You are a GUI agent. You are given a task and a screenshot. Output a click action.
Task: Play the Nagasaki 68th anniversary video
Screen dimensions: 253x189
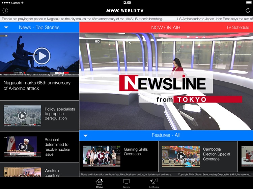coord(42,56)
